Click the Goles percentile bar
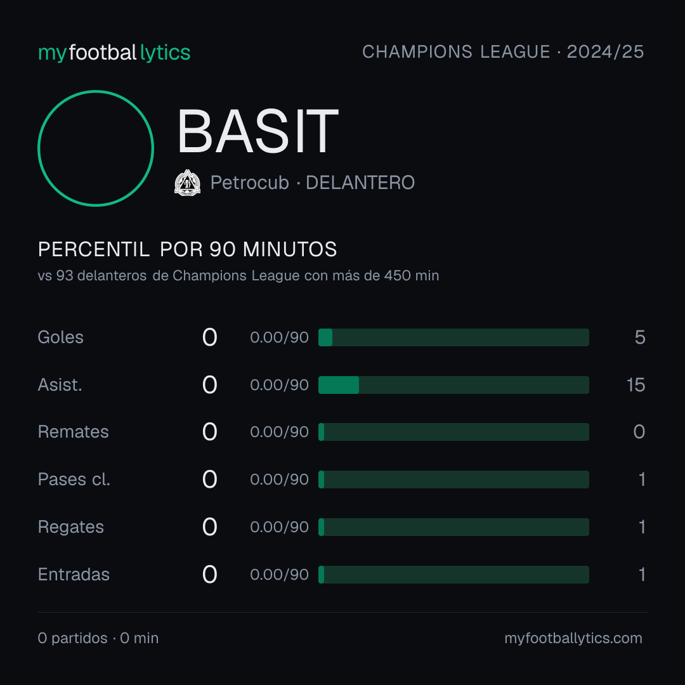Viewport: 685px width, 685px height. [453, 337]
